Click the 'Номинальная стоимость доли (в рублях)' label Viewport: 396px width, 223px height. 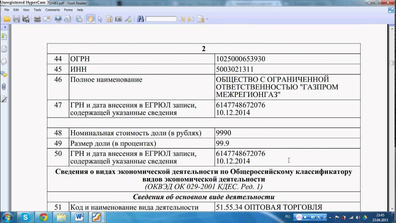coord(136,133)
